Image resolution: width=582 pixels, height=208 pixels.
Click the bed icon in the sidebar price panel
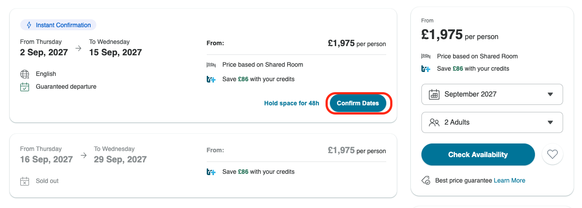(426, 56)
